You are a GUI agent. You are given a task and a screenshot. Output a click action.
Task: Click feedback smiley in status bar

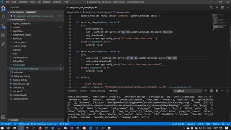[x=223, y=124]
